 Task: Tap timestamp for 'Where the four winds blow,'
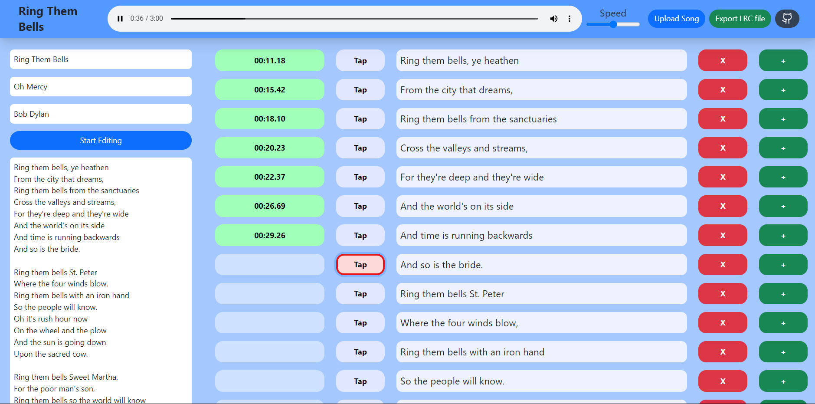tap(360, 323)
